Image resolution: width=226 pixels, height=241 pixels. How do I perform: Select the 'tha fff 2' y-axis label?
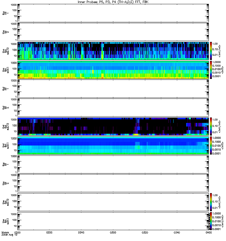click(5, 32)
